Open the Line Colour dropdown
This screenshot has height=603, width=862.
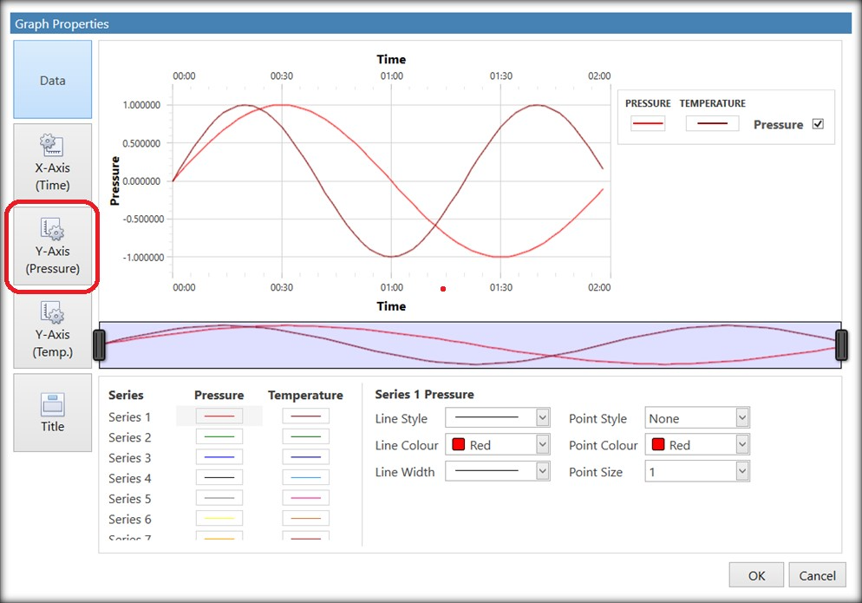tap(498, 444)
